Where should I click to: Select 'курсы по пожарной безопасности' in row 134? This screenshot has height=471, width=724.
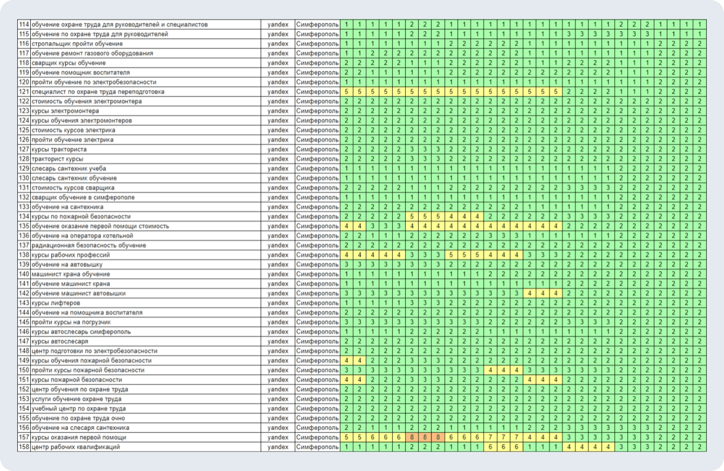click(145, 217)
